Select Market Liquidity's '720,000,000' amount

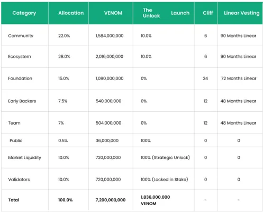108,157
